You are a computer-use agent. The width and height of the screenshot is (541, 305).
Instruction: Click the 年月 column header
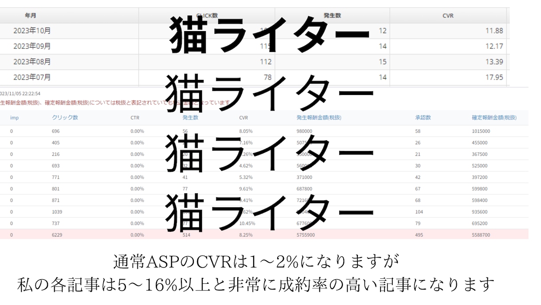click(31, 16)
